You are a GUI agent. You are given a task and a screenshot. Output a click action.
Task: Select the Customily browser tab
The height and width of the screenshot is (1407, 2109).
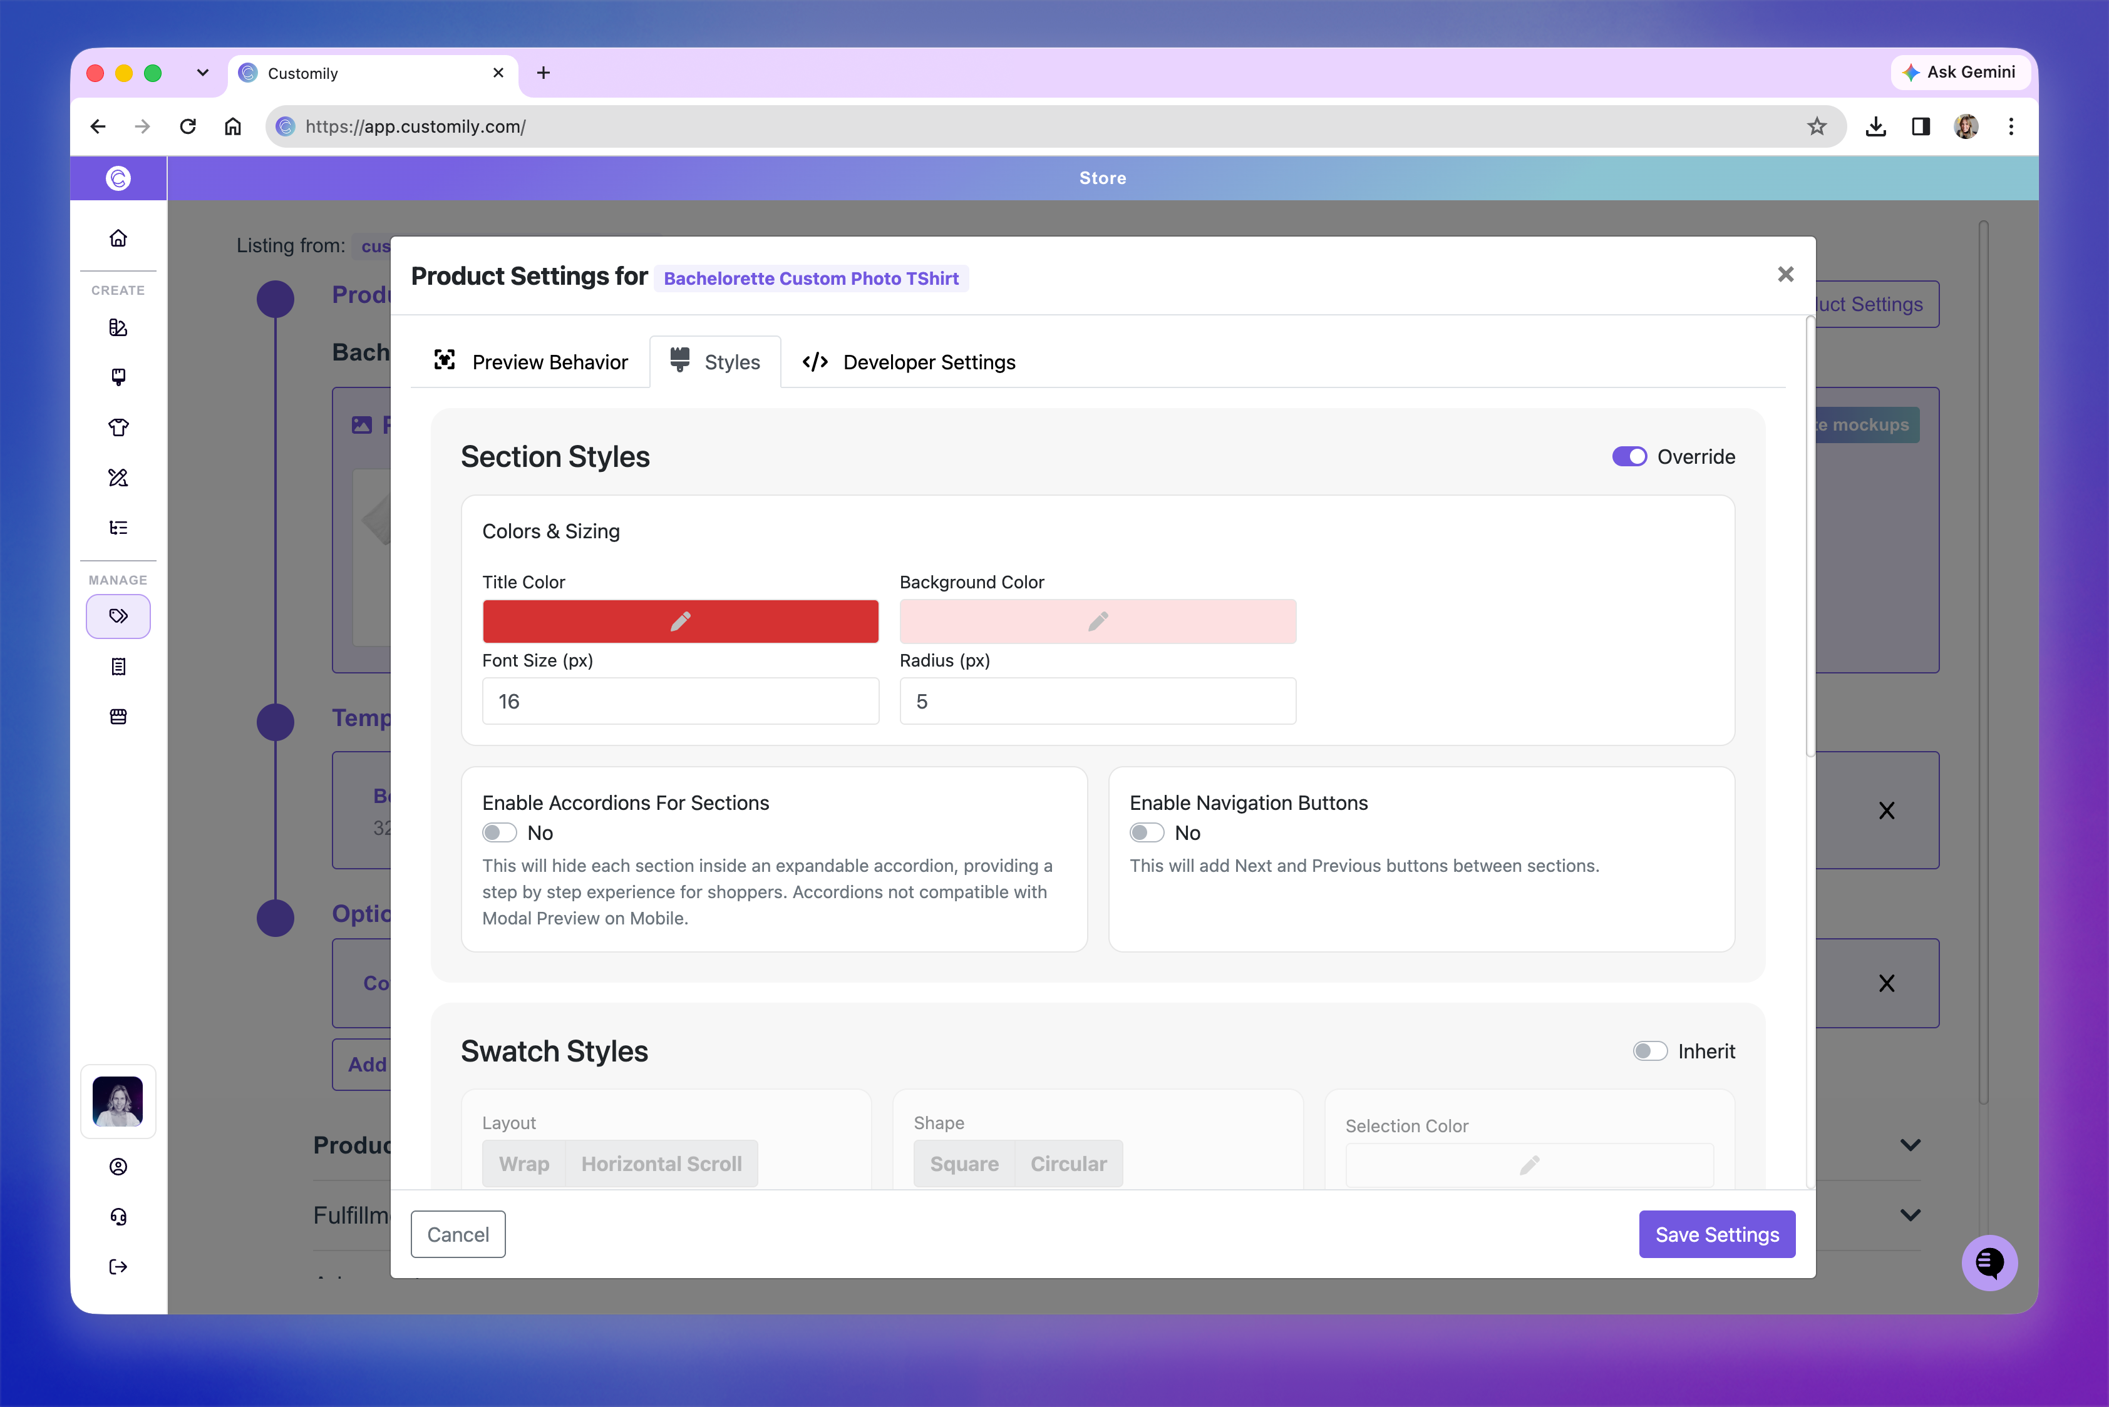pos(373,74)
